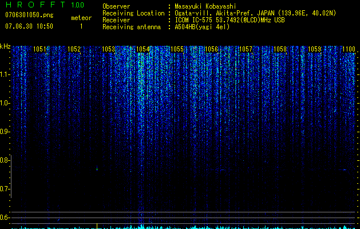The image size is (360, 229).
Task: Click the A504HB(yagi 4el) antenna text
Action: click(202, 27)
